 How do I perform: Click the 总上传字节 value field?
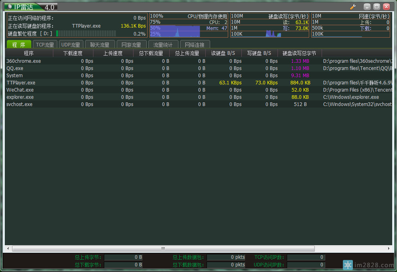coord(123,257)
